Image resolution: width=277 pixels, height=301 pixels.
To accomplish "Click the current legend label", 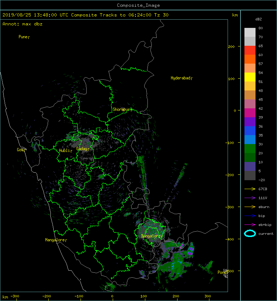I will (x=266, y=234).
